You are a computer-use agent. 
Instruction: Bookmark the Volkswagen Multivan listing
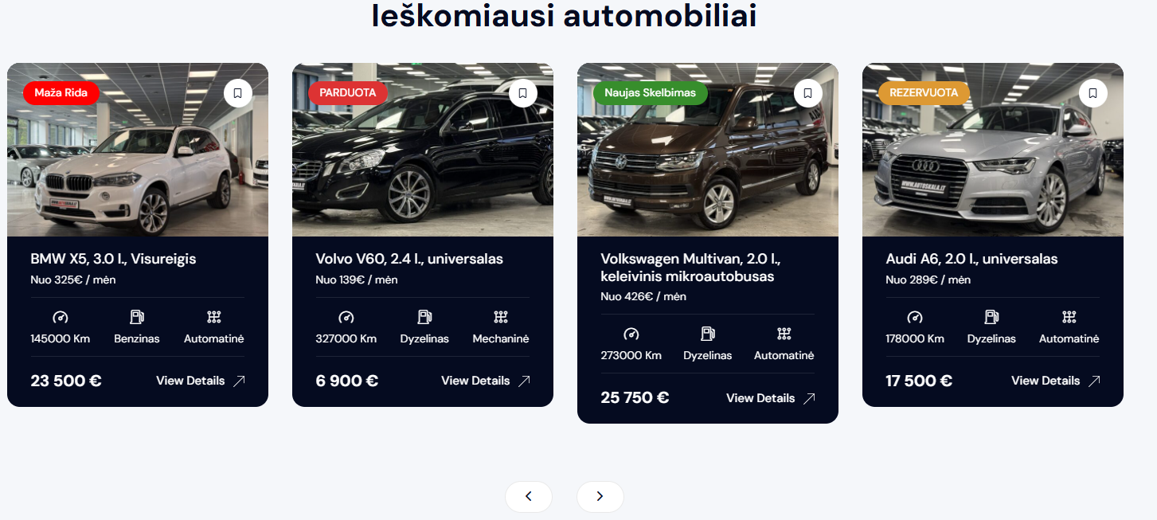(x=808, y=93)
